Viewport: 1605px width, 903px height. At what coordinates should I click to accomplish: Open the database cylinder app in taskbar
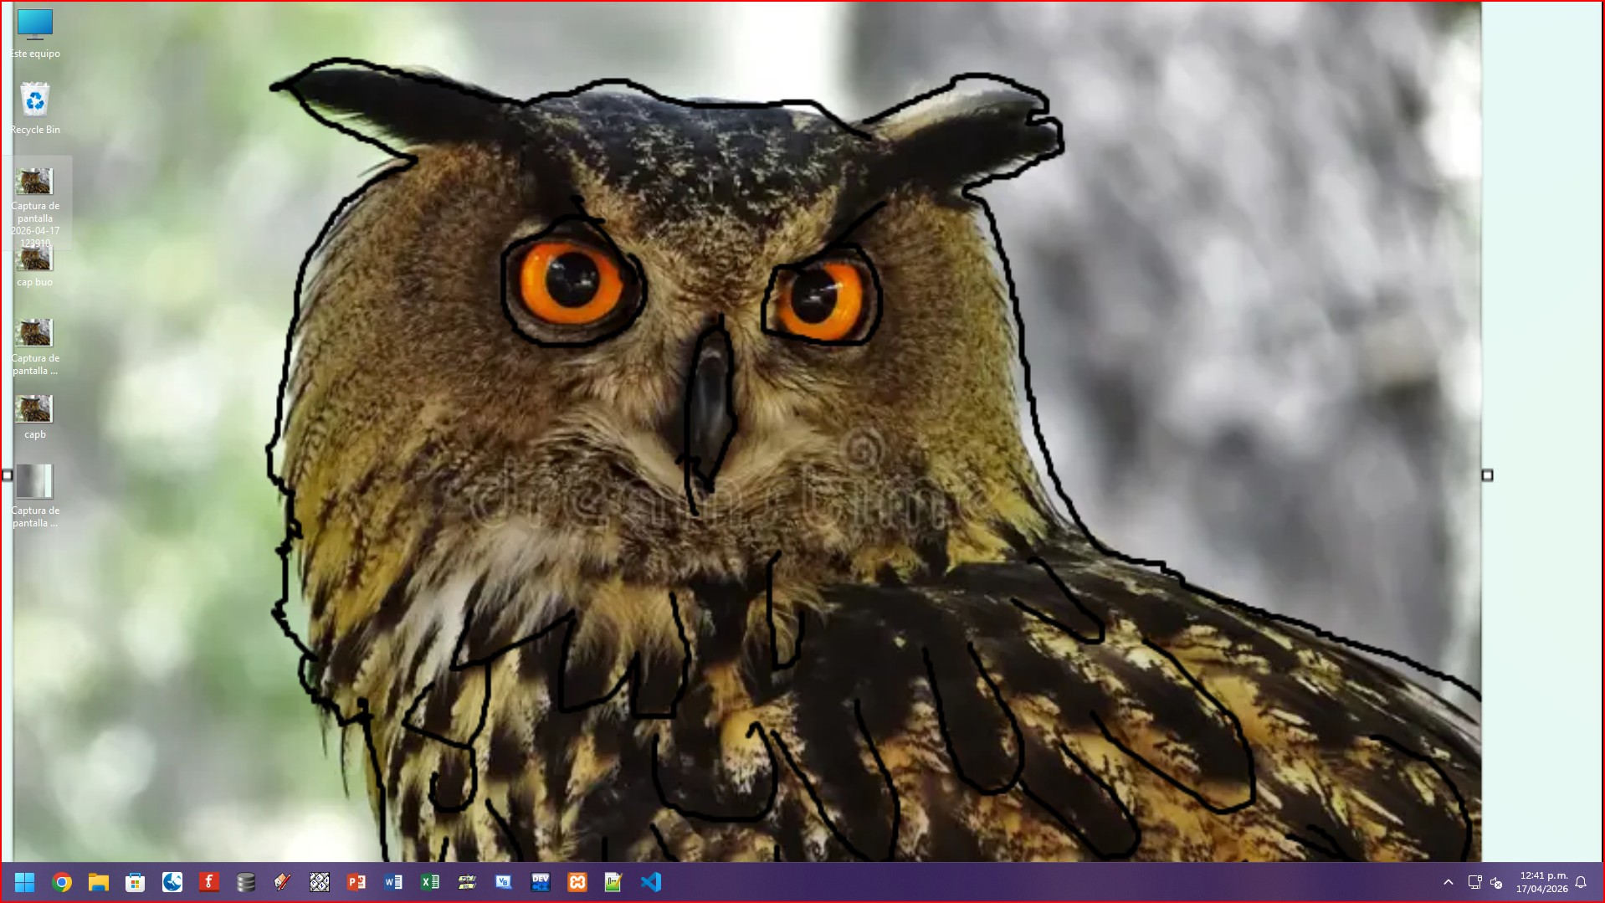(246, 882)
